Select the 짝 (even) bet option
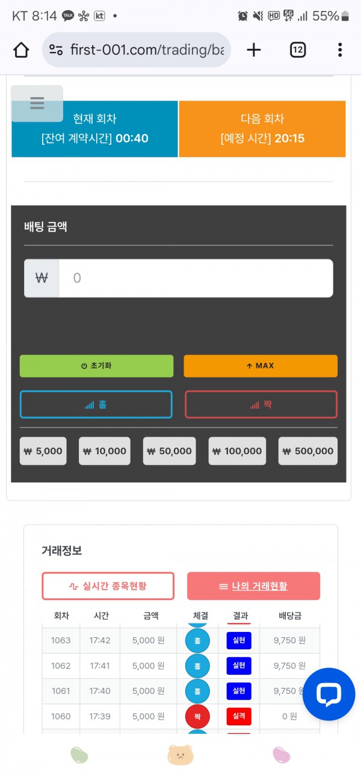361x776 pixels. click(261, 405)
